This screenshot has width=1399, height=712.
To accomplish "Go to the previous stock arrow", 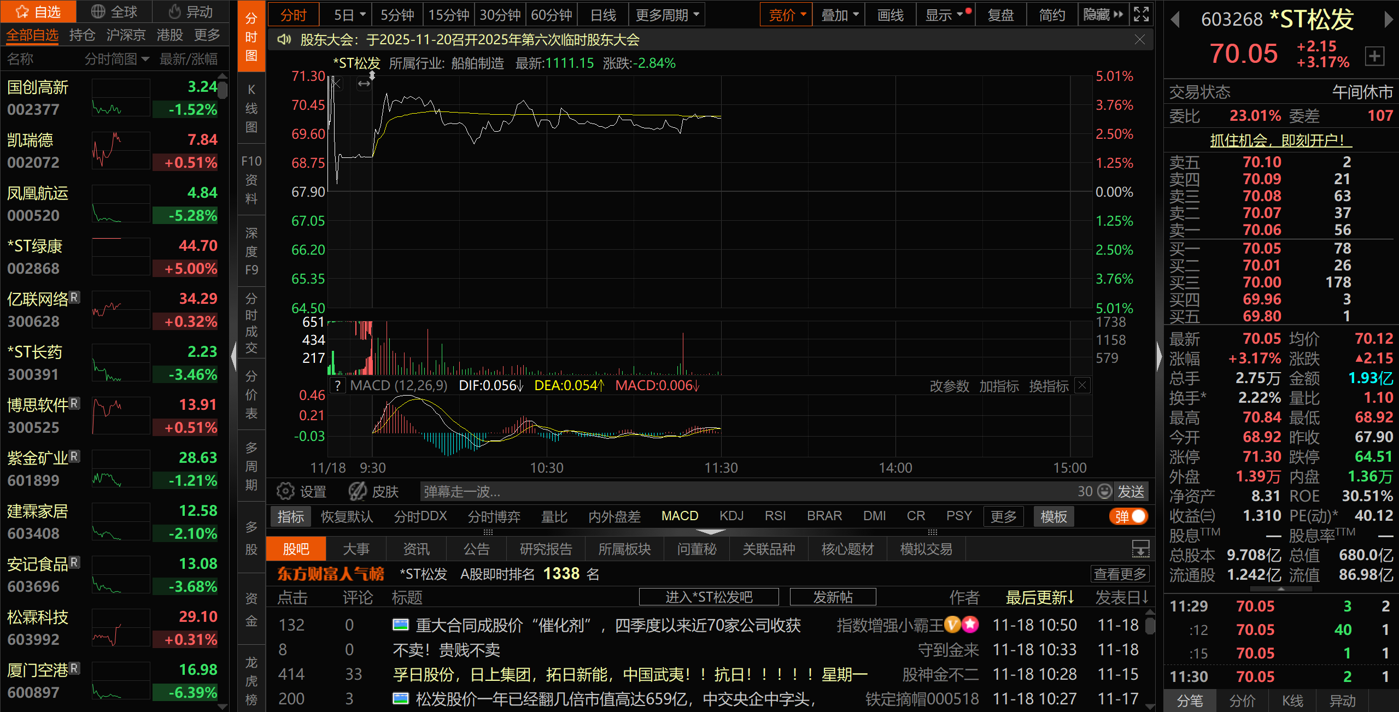I will click(1174, 20).
